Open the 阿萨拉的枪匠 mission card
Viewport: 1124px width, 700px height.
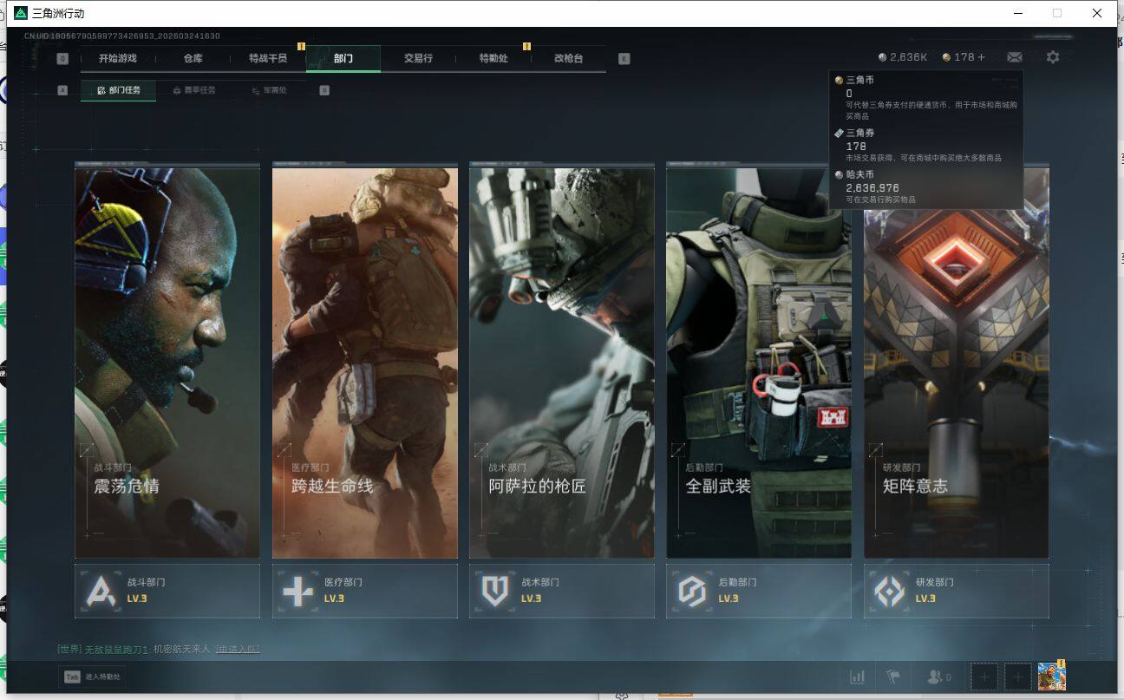[x=561, y=363]
